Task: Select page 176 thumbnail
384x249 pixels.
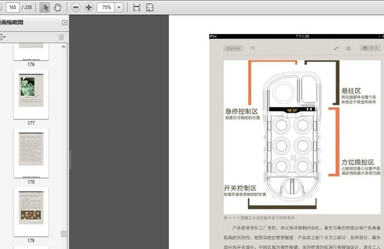Action: [31, 52]
